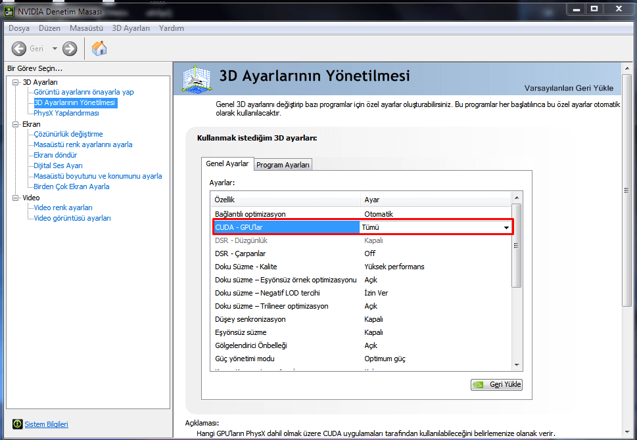637x440 pixels.
Task: Select Doku süzme – Trilineer optimizasyon row
Action: (x=361, y=306)
